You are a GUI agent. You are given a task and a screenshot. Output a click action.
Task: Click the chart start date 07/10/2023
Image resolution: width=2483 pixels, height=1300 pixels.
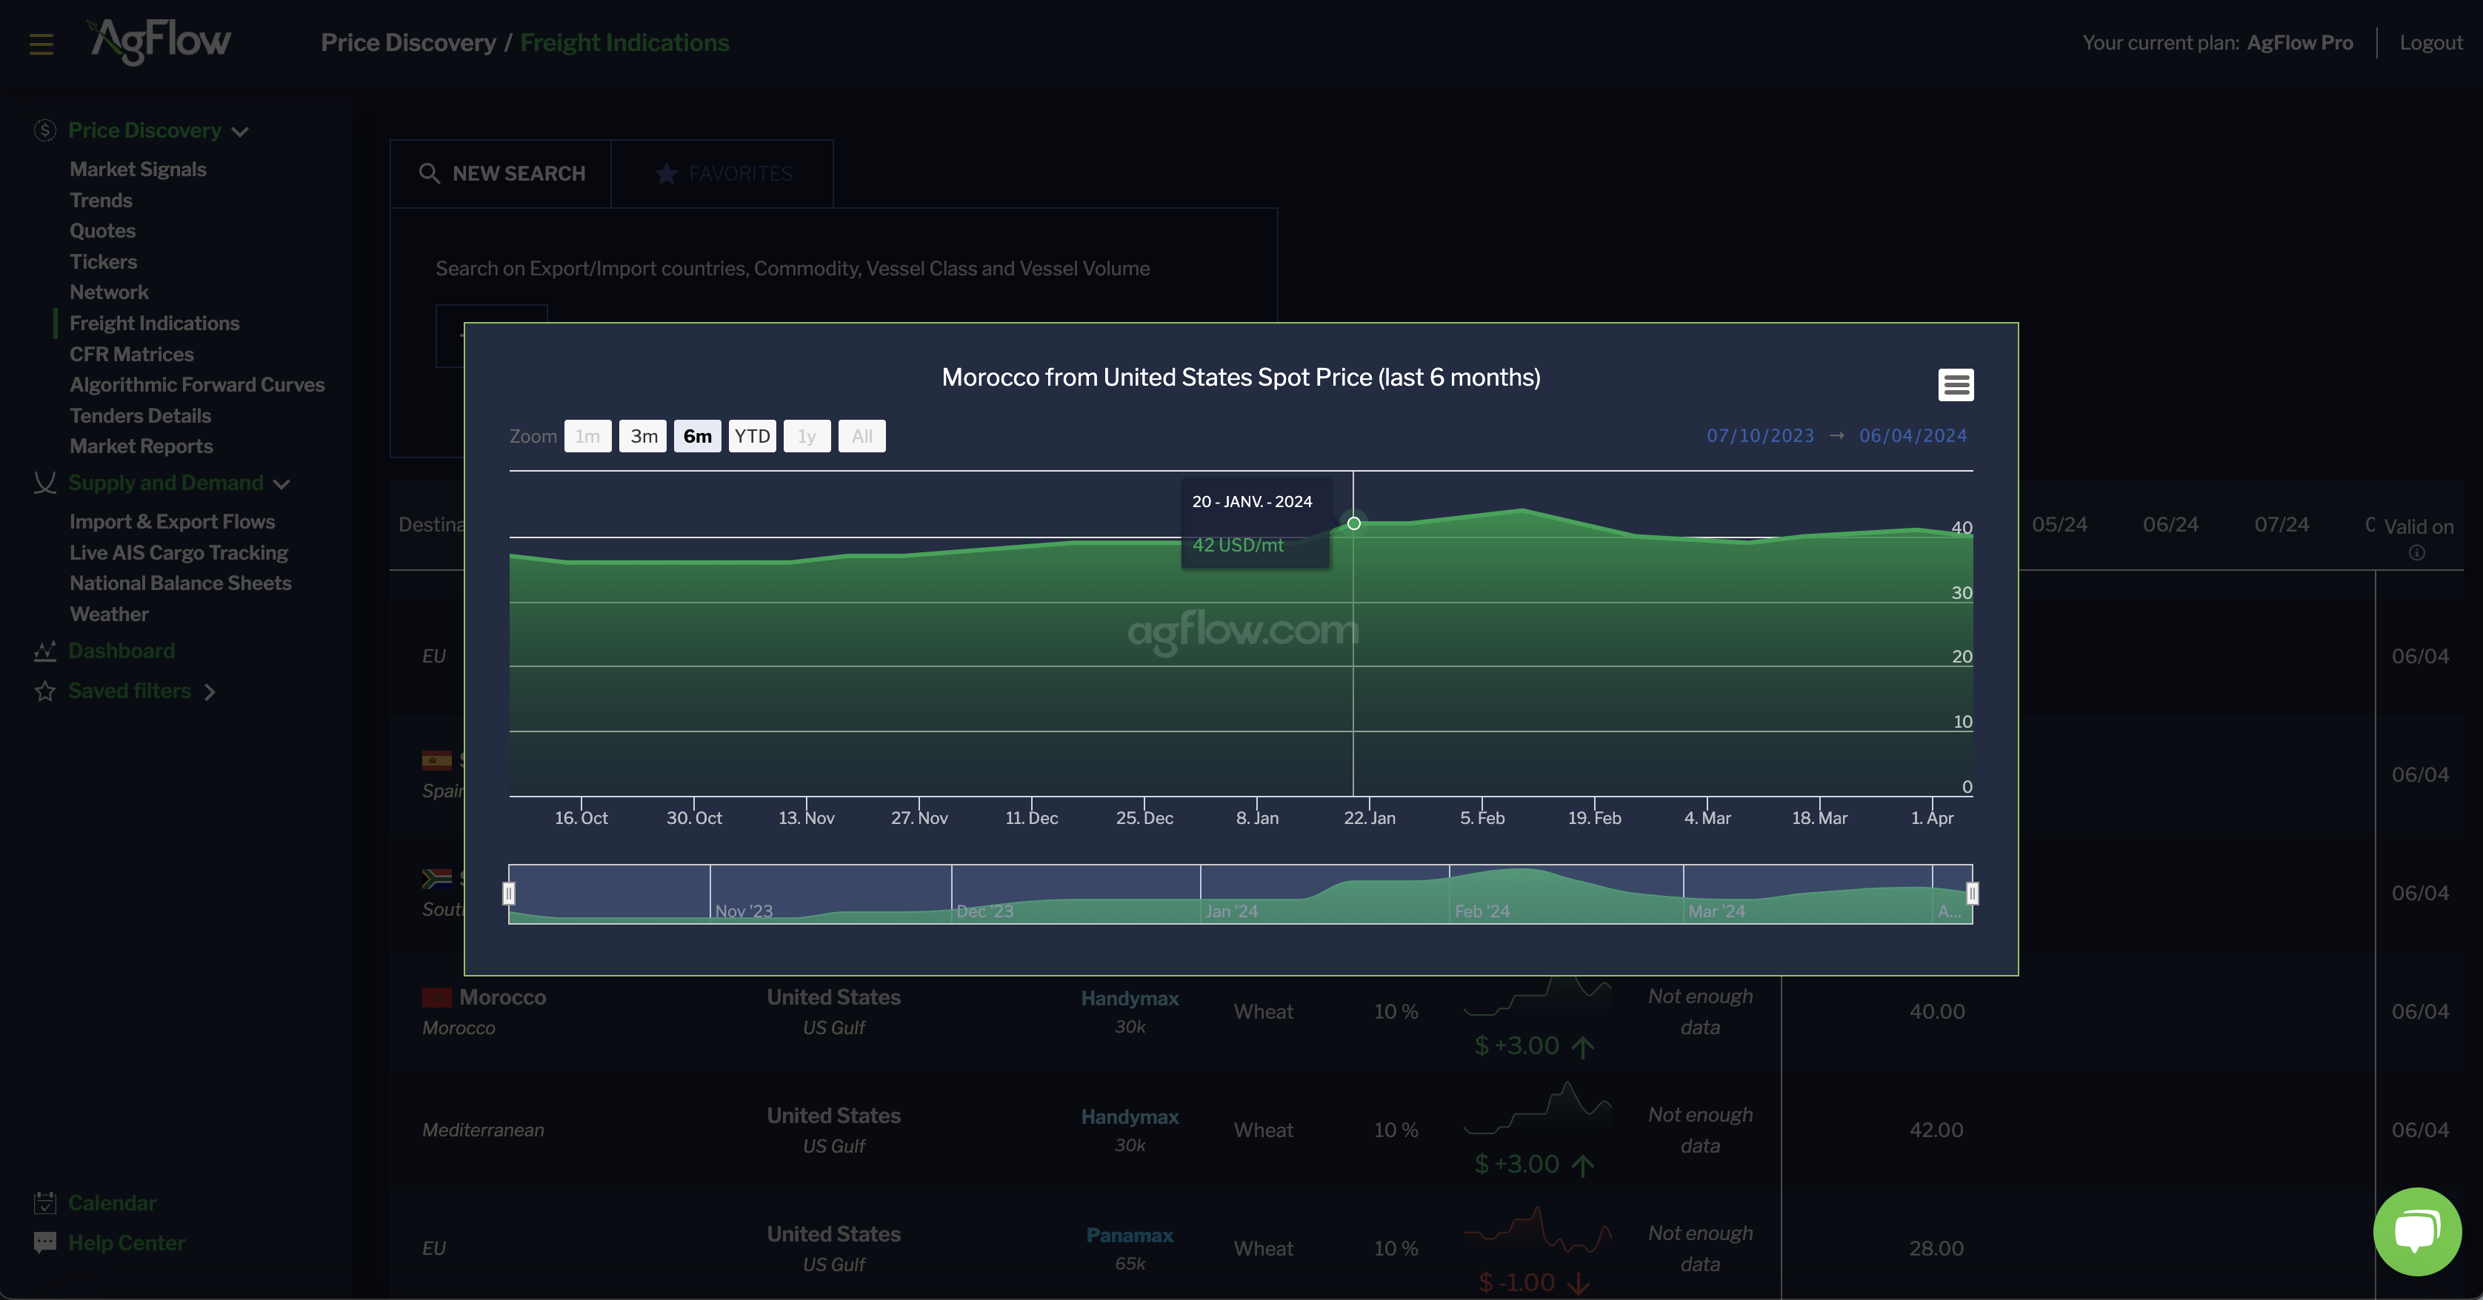click(x=1760, y=435)
